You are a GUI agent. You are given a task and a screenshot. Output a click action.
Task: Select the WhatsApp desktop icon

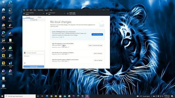point(10,48)
